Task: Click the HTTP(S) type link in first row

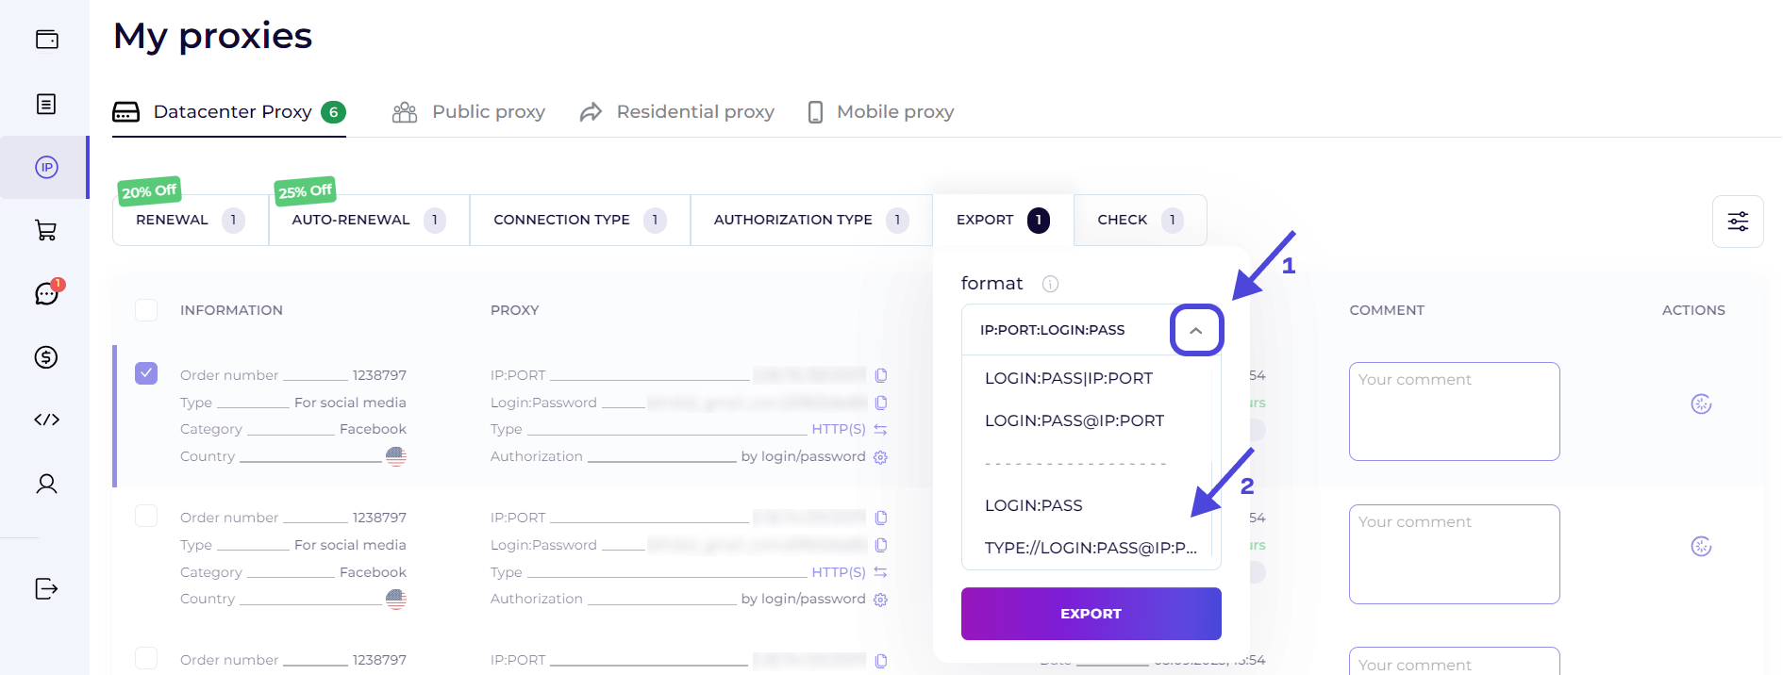Action: tap(839, 429)
